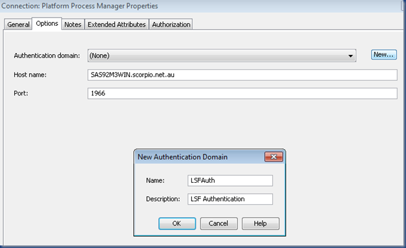Click the New... authentication domain button

click(384, 54)
